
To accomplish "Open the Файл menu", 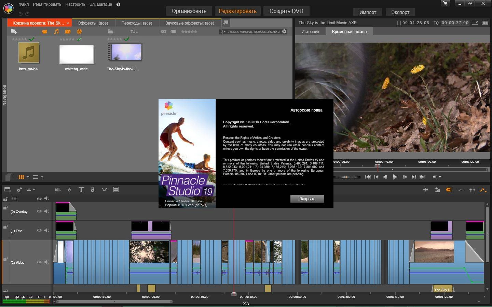I will pyautogui.click(x=24, y=4).
